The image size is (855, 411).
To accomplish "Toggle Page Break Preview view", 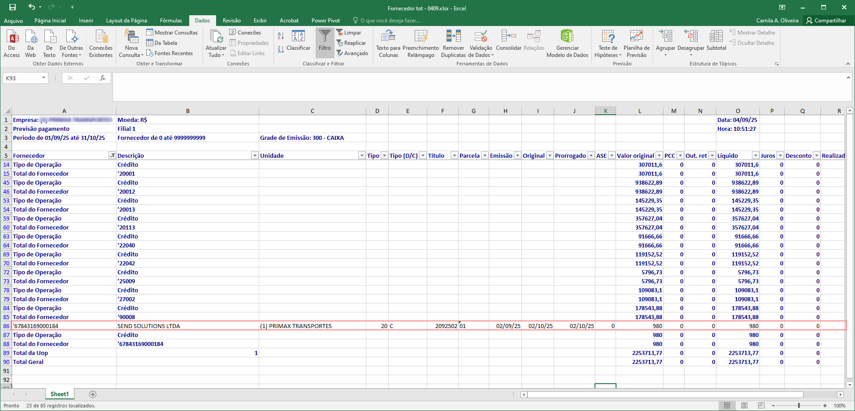I will [x=761, y=405].
